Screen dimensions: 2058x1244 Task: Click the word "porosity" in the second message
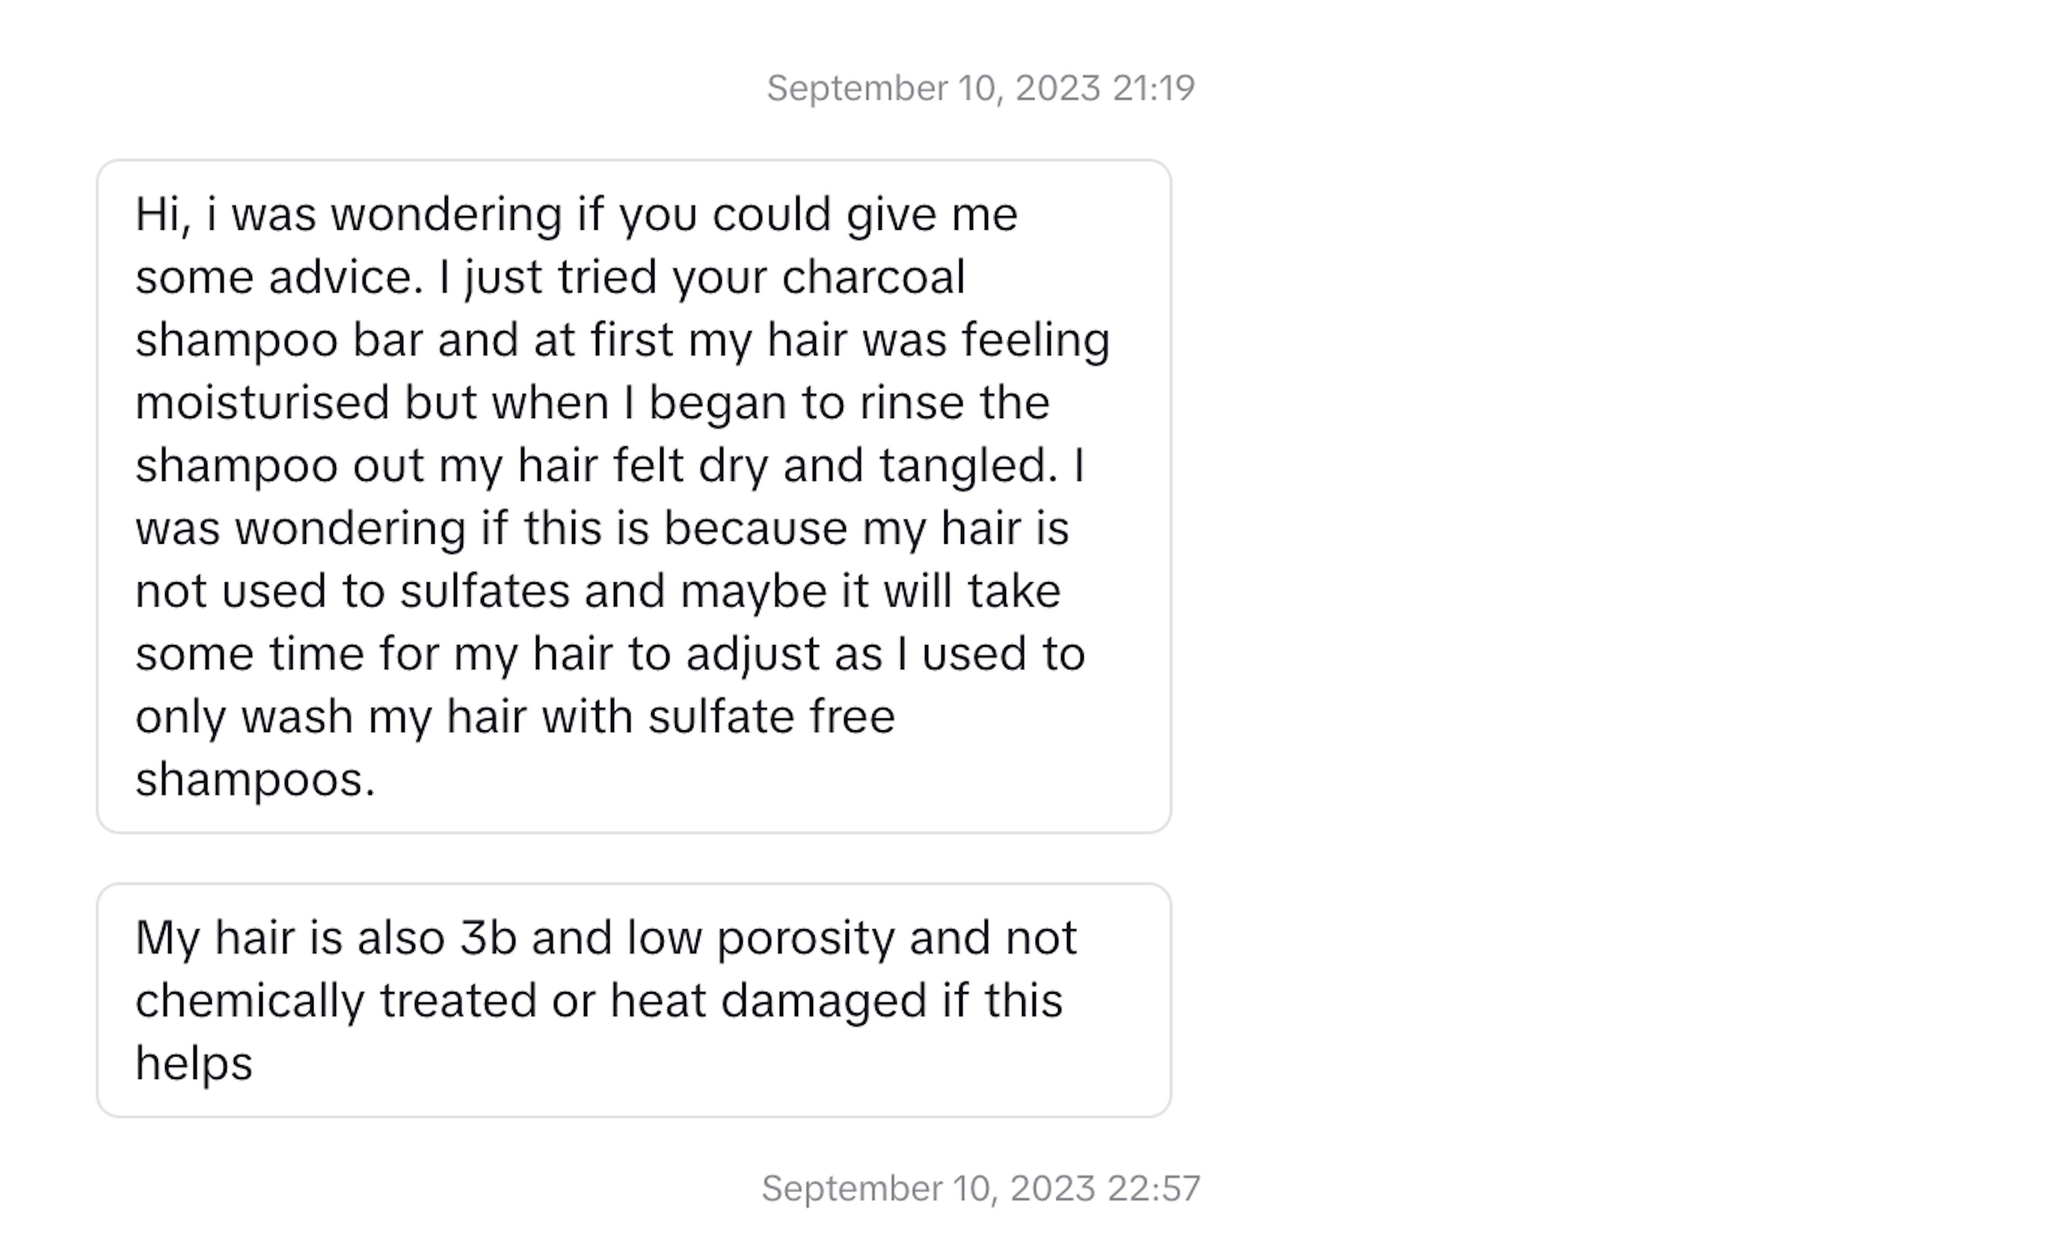tap(805, 938)
